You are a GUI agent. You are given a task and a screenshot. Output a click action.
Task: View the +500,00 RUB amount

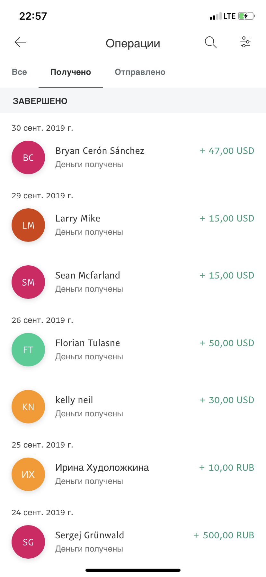[224, 535]
